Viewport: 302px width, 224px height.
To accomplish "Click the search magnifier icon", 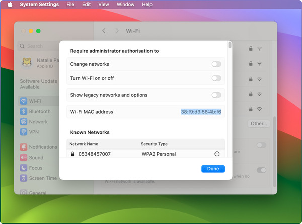I will [x=22, y=46].
